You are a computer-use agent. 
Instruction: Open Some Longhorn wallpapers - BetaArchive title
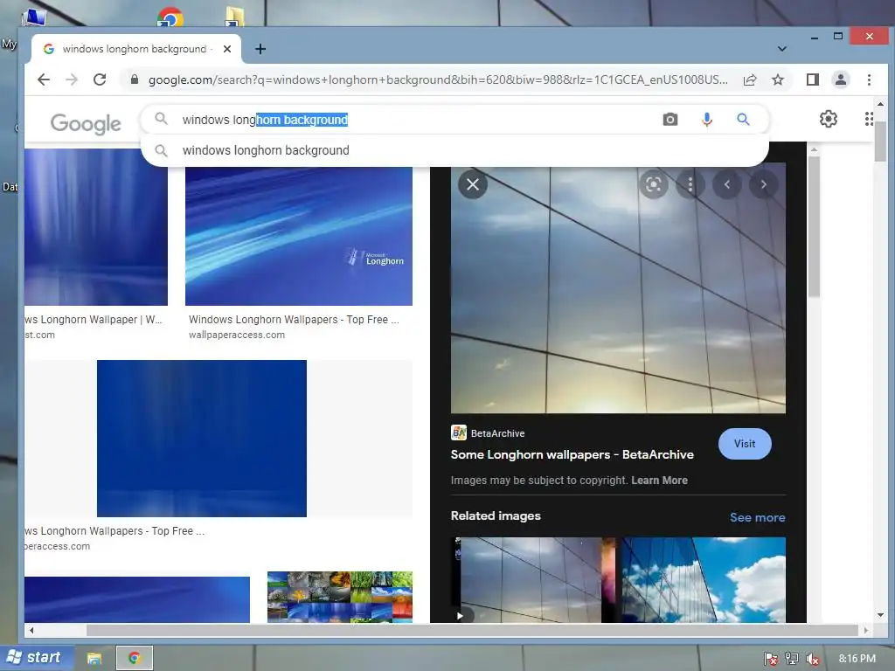pyautogui.click(x=572, y=454)
